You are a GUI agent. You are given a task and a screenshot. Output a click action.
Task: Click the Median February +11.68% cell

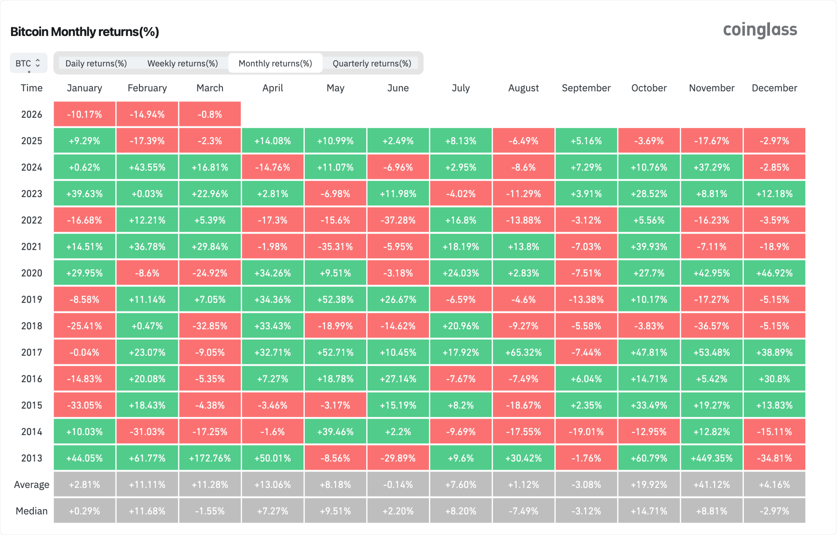tap(147, 511)
